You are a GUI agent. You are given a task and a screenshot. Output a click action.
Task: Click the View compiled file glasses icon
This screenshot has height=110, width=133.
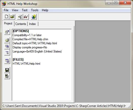point(26,17)
